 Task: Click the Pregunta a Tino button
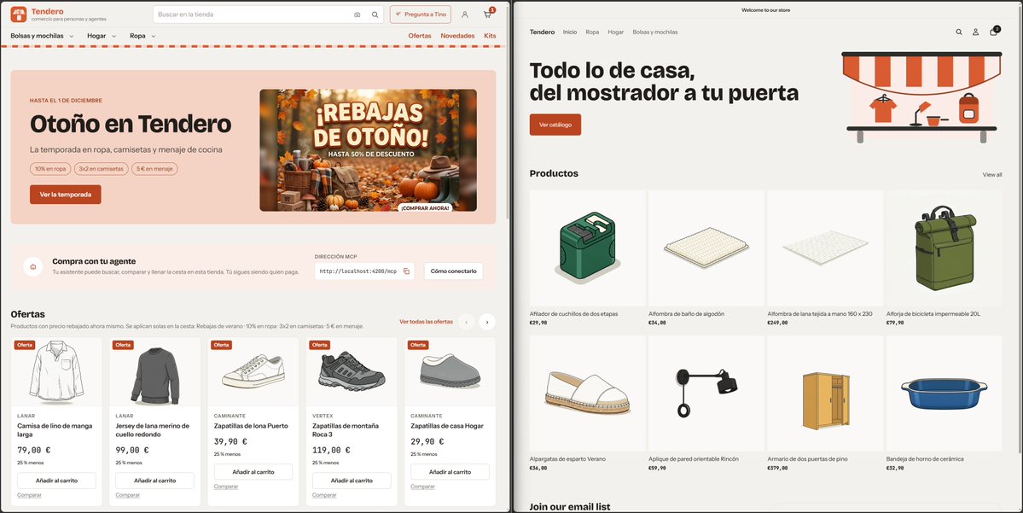[420, 15]
